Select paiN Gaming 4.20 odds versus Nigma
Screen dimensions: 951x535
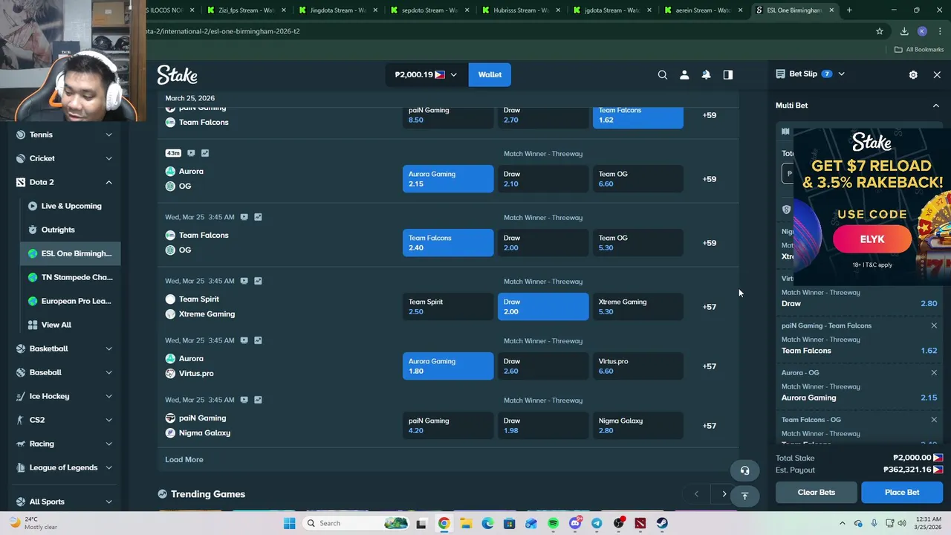tap(448, 426)
